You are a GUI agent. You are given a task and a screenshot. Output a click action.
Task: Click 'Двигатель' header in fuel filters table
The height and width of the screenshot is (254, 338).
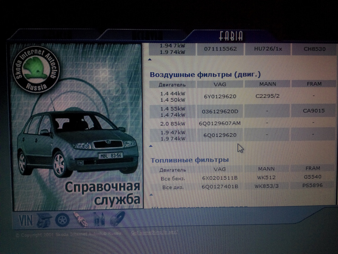(x=173, y=170)
